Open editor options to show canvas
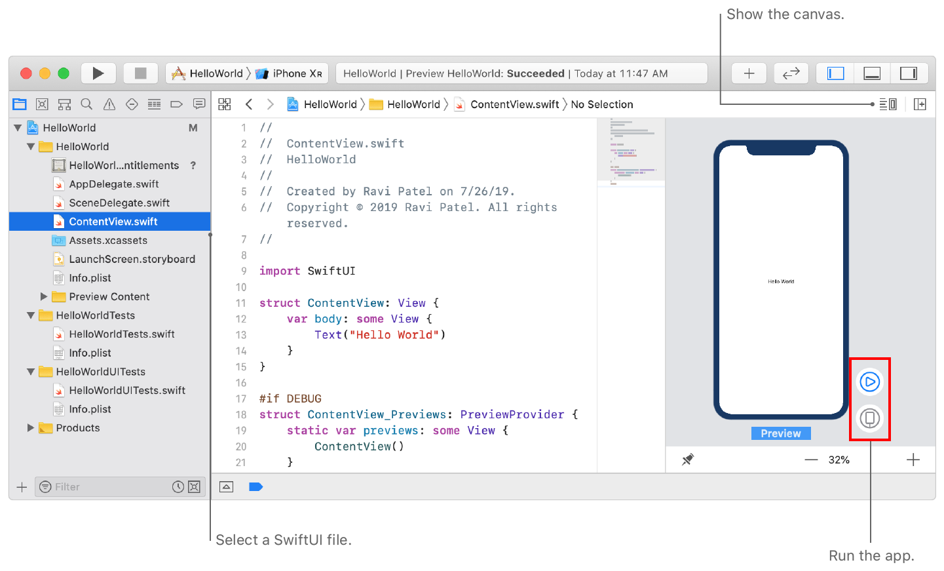Image resolution: width=944 pixels, height=571 pixels. (888, 104)
